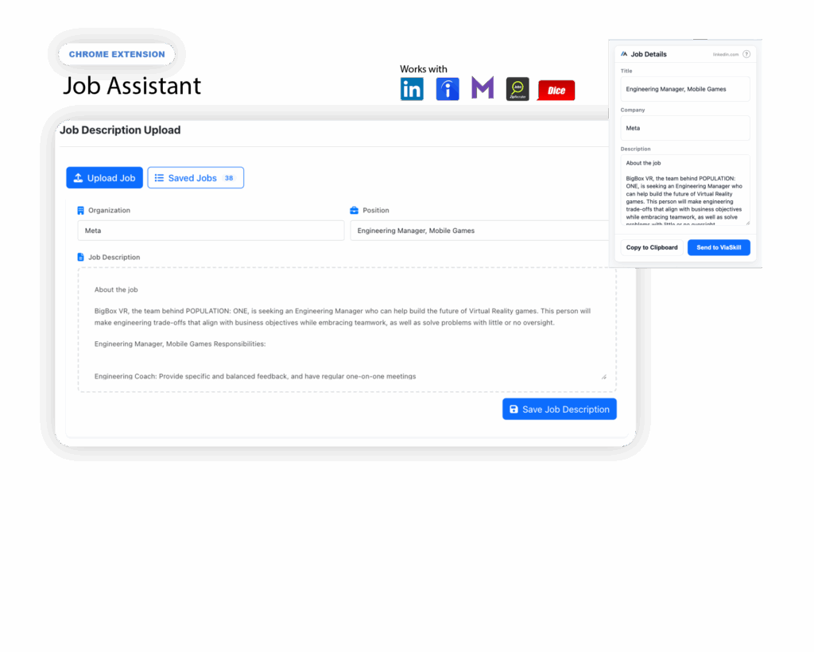The image size is (814, 652).
Task: Click the Organization field containing Meta
Action: 210,231
